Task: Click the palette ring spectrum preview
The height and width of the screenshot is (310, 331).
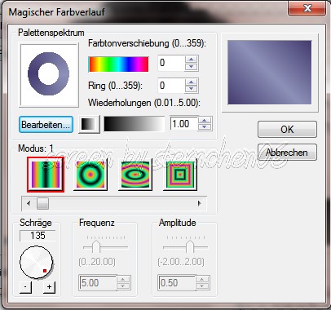Action: [x=49, y=75]
